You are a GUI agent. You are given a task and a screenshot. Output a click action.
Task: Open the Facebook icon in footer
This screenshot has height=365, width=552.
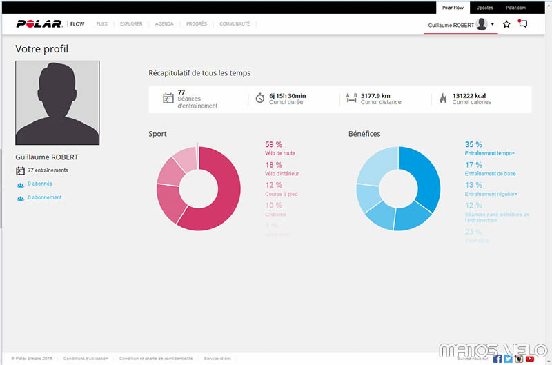(x=497, y=359)
